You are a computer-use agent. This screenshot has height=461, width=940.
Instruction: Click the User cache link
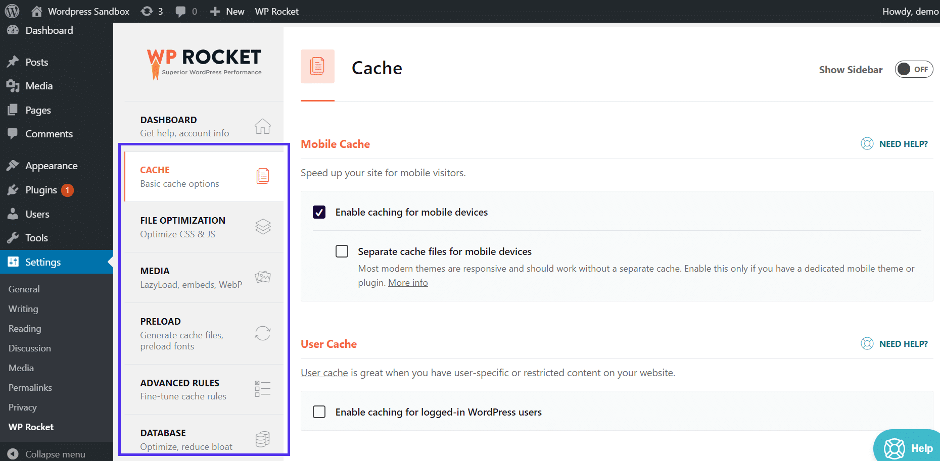tap(324, 372)
